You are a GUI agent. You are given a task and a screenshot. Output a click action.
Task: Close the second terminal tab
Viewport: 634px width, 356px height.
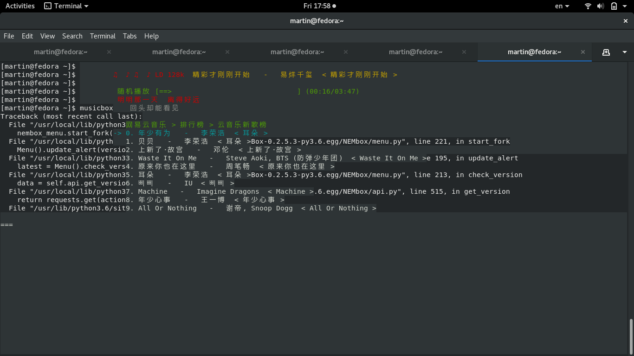(x=227, y=51)
